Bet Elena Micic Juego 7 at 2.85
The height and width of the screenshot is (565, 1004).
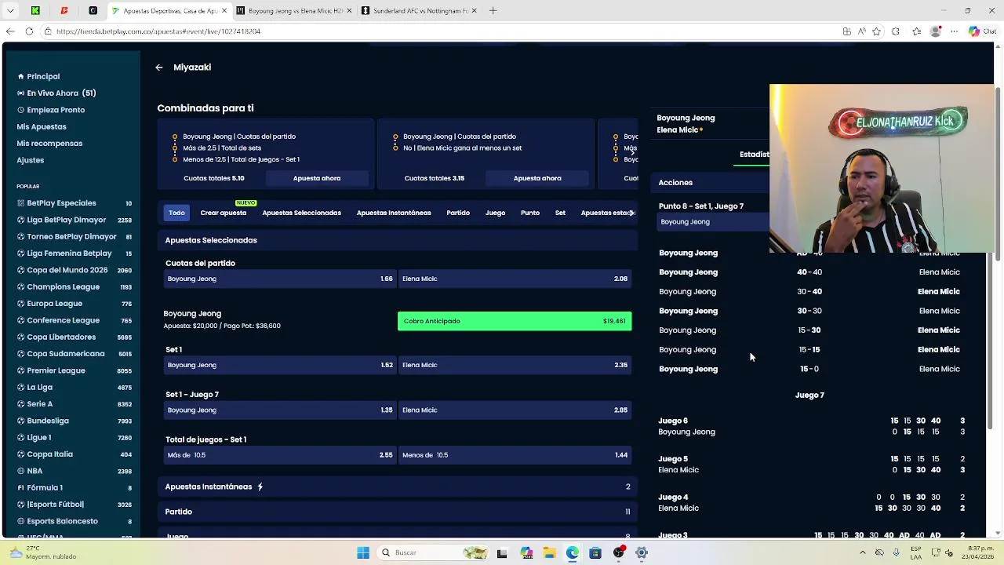tap(515, 410)
